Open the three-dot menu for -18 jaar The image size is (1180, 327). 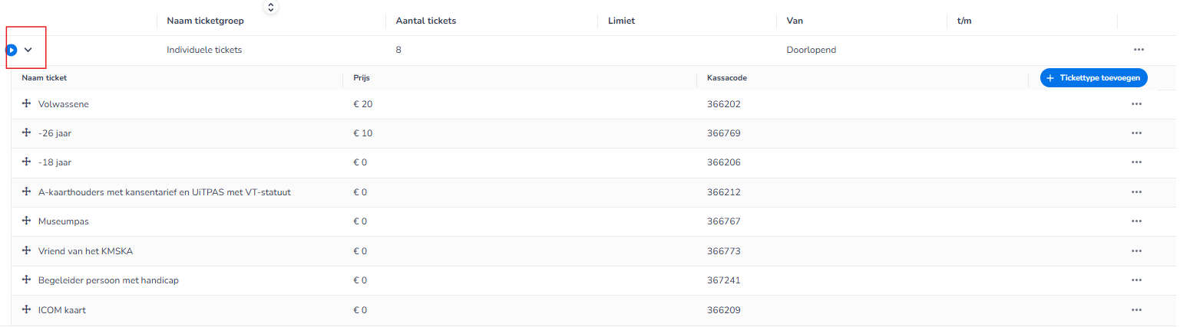pyautogui.click(x=1137, y=162)
